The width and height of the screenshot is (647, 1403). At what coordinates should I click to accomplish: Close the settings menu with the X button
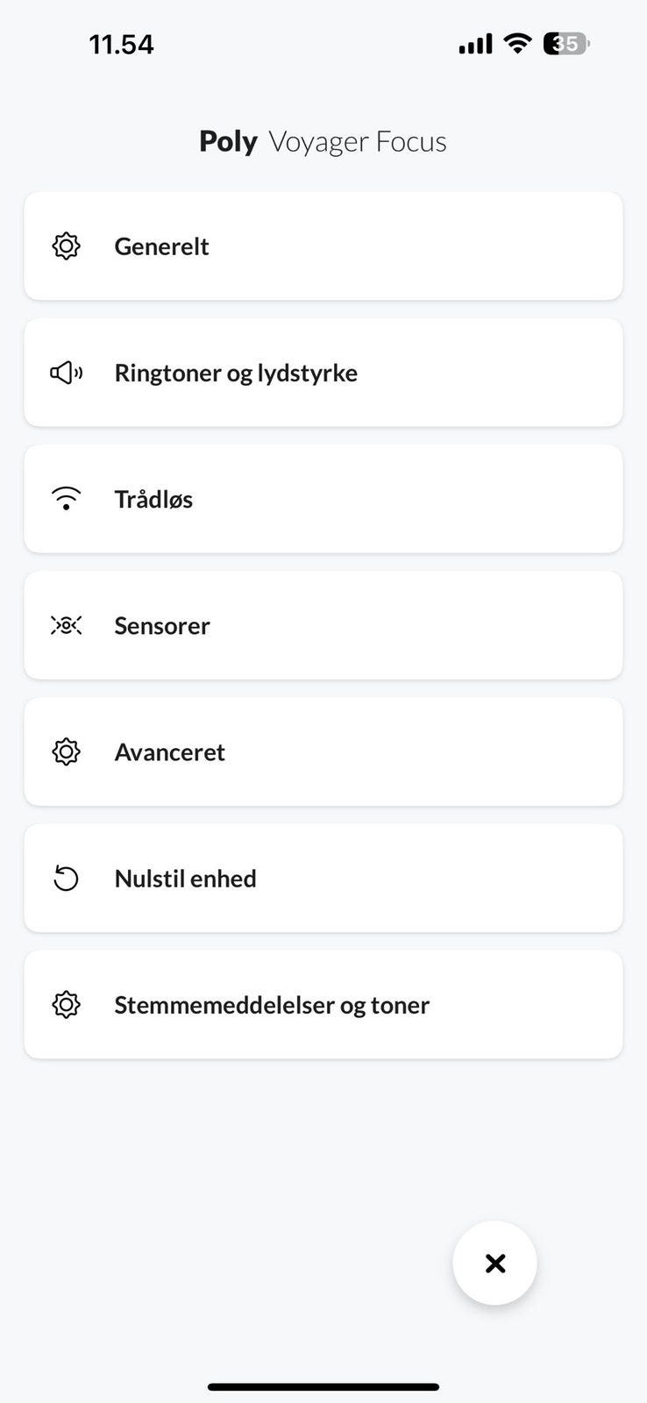(x=494, y=1264)
